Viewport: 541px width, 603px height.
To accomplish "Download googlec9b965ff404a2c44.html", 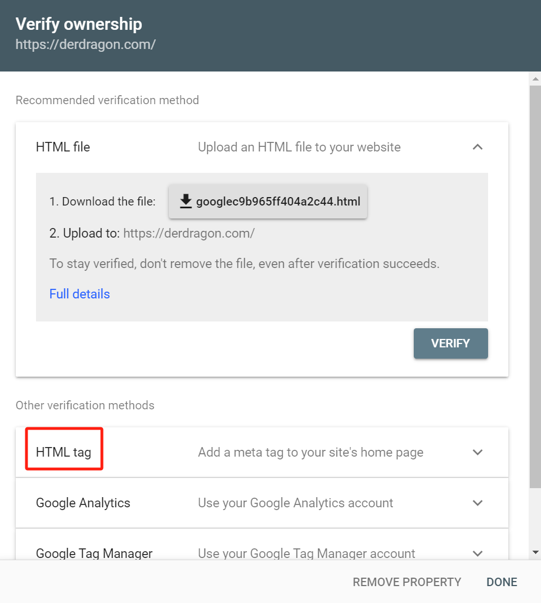I will (268, 201).
